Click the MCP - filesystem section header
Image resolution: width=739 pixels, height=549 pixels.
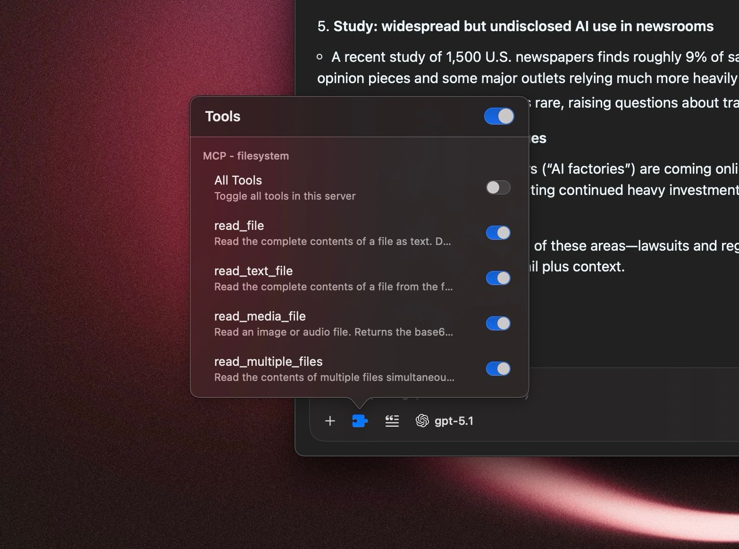tap(246, 156)
